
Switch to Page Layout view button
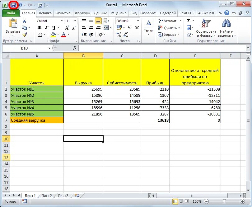(x=181, y=201)
